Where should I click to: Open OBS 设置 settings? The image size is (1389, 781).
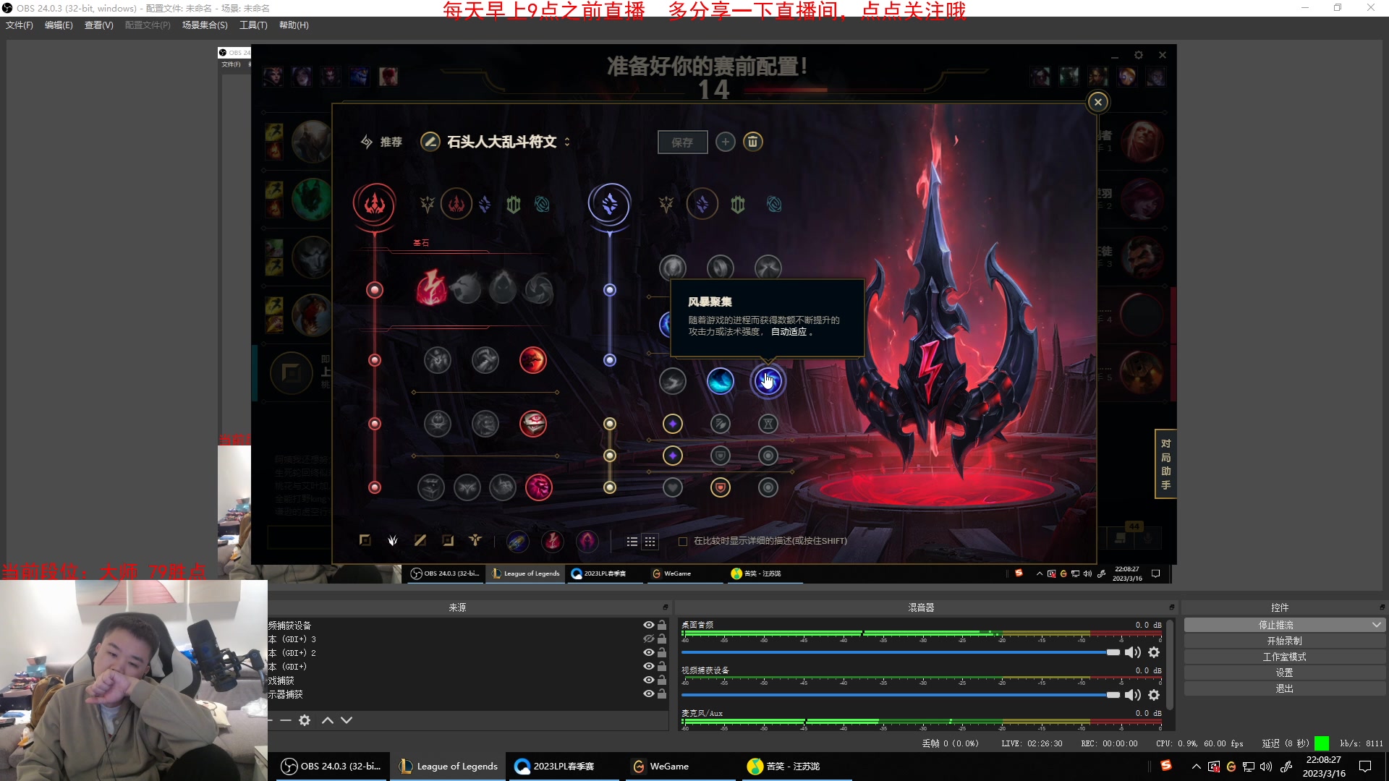[x=1285, y=673]
